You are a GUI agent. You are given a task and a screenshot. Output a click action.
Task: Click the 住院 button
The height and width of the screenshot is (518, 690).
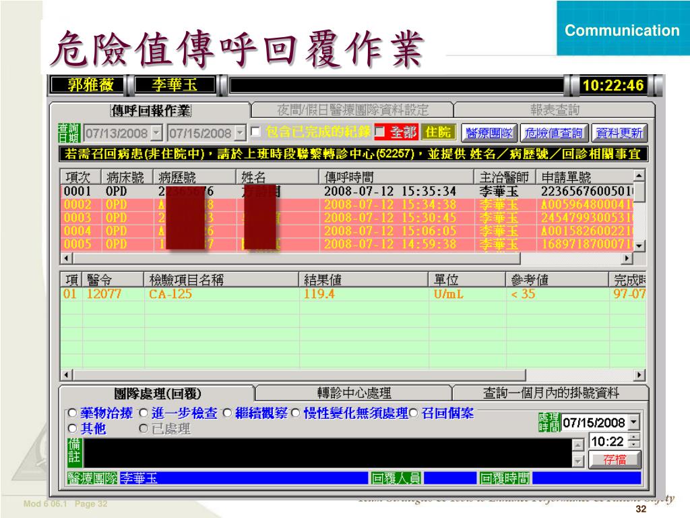coord(438,132)
